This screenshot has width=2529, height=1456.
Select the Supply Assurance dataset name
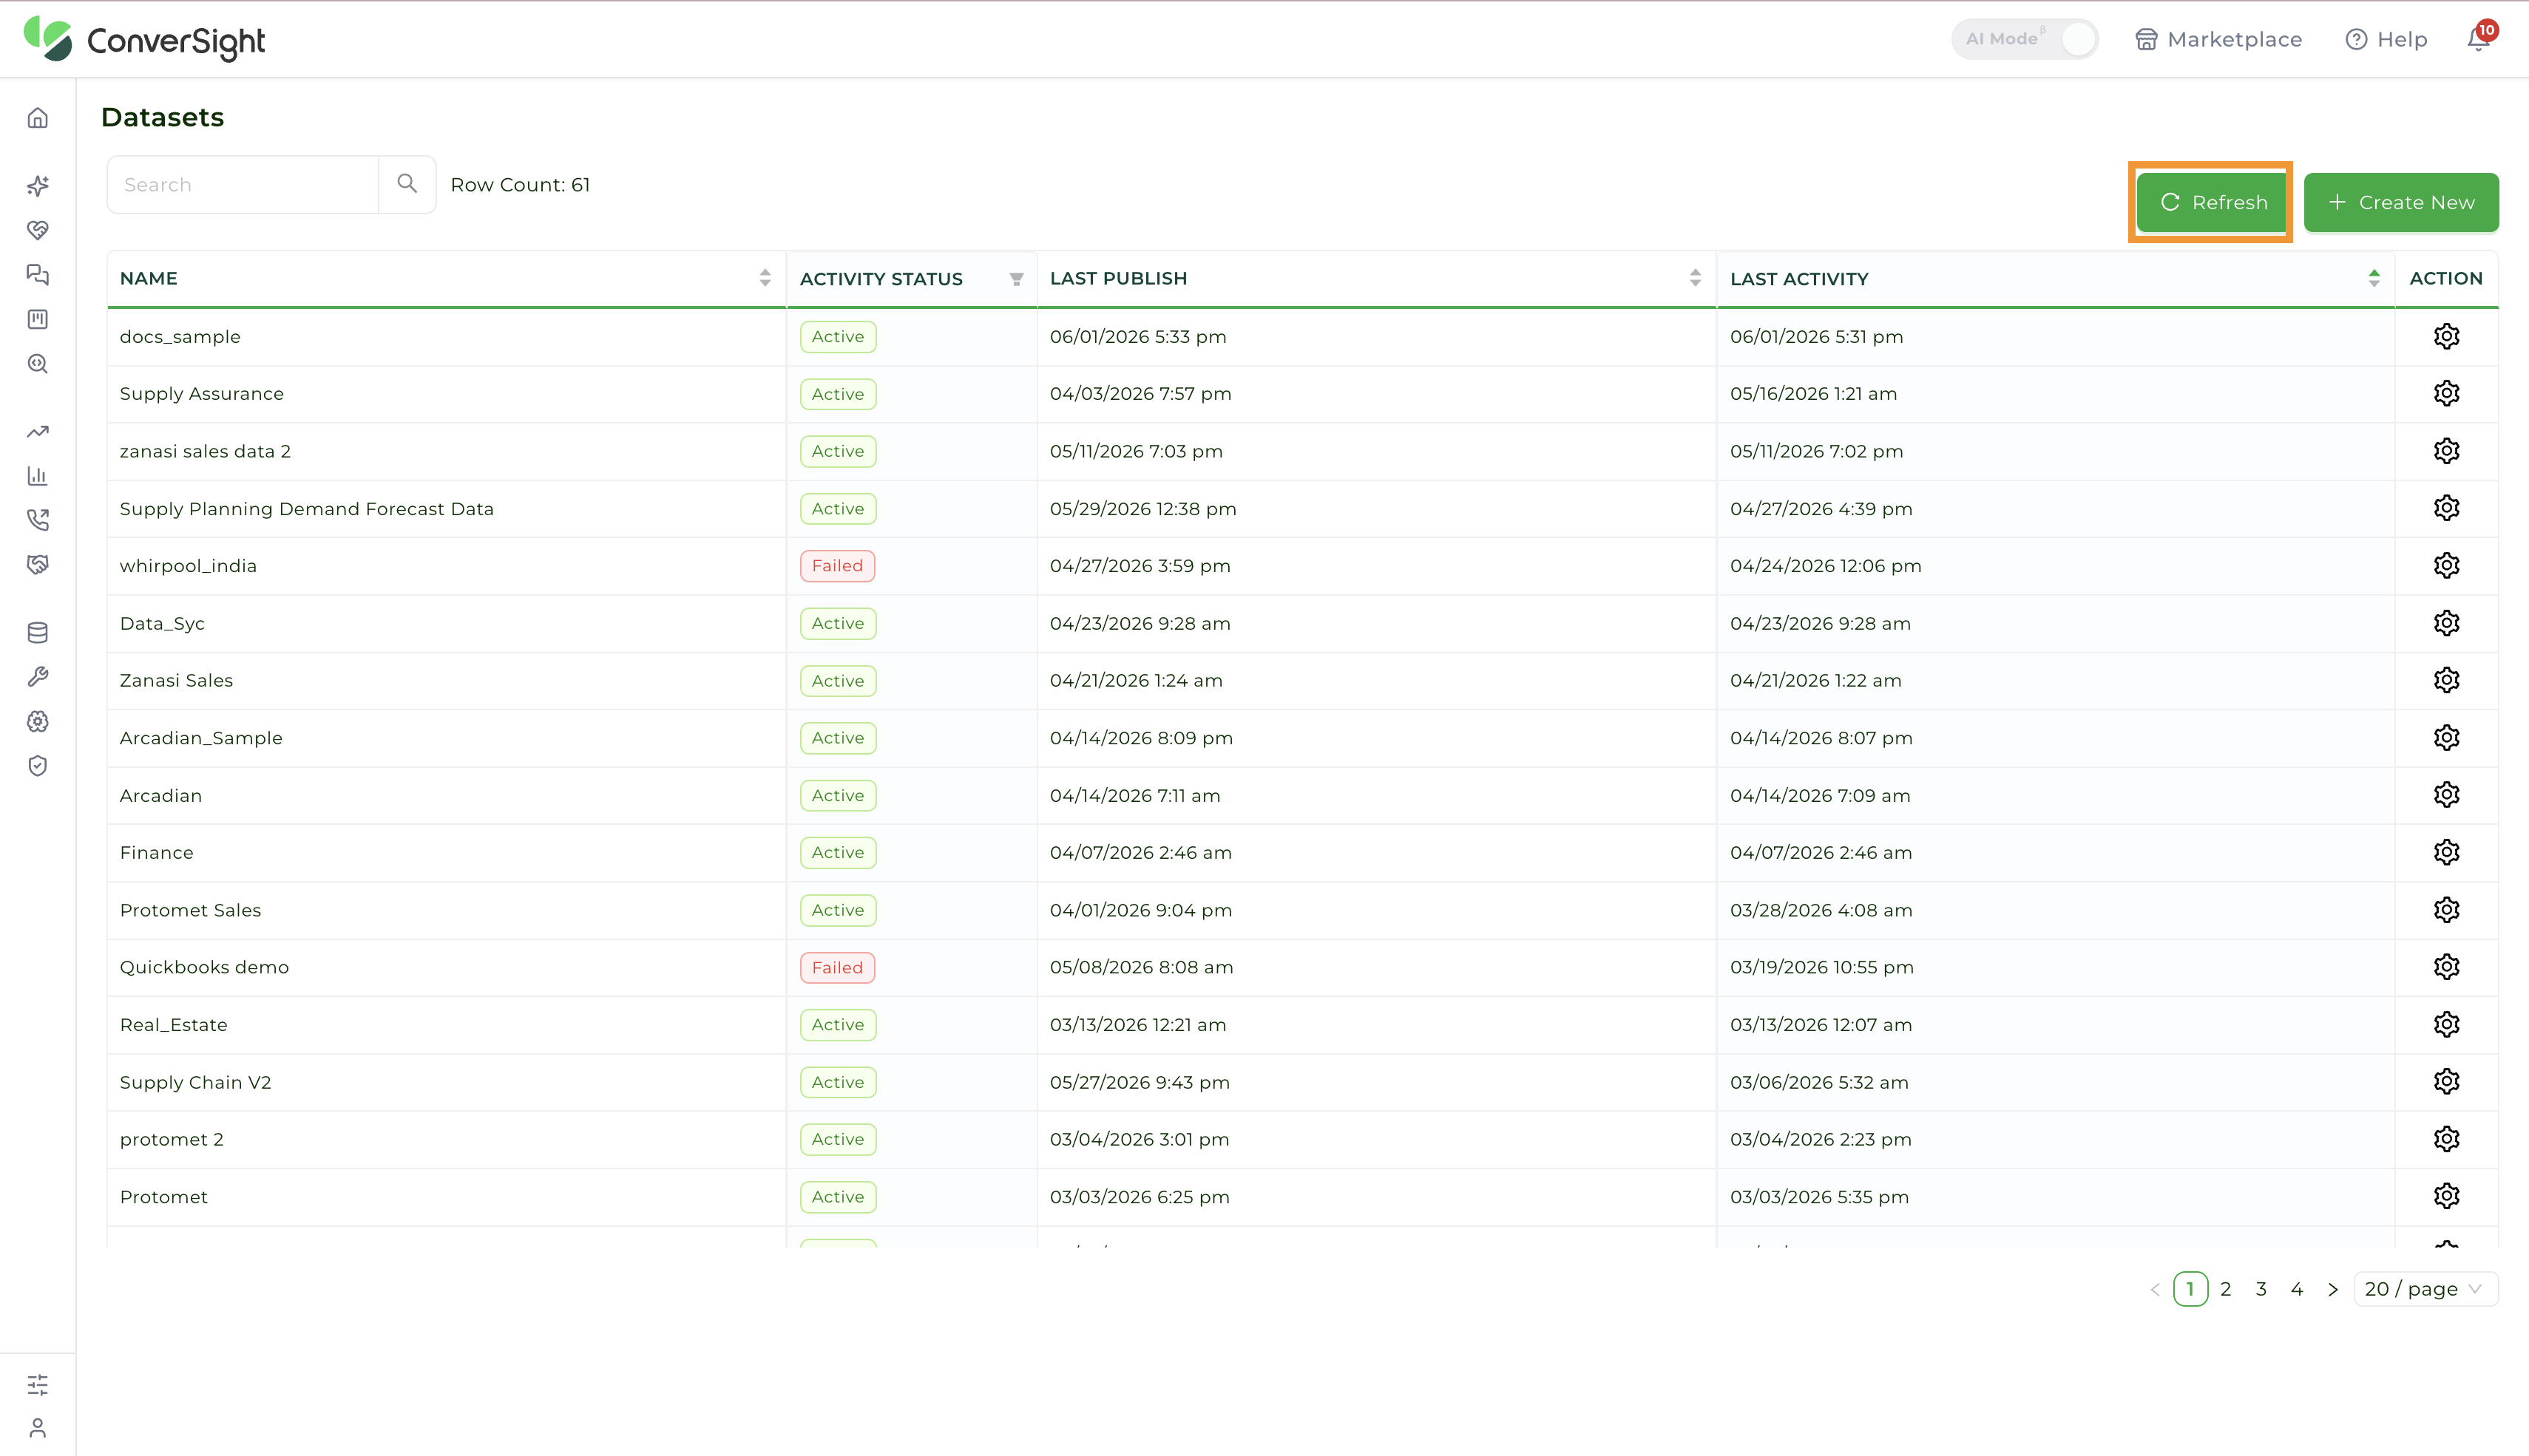tap(202, 394)
